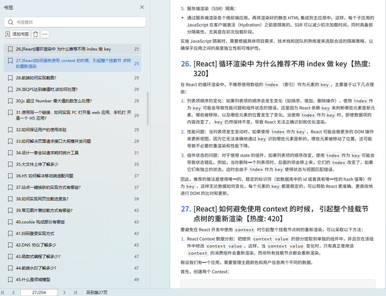Go to first page
Screen dimensions: 386x296
3,293
